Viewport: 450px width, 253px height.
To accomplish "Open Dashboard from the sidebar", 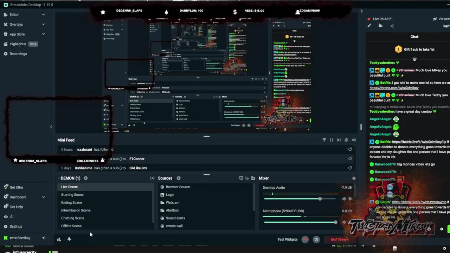I will click(18, 197).
